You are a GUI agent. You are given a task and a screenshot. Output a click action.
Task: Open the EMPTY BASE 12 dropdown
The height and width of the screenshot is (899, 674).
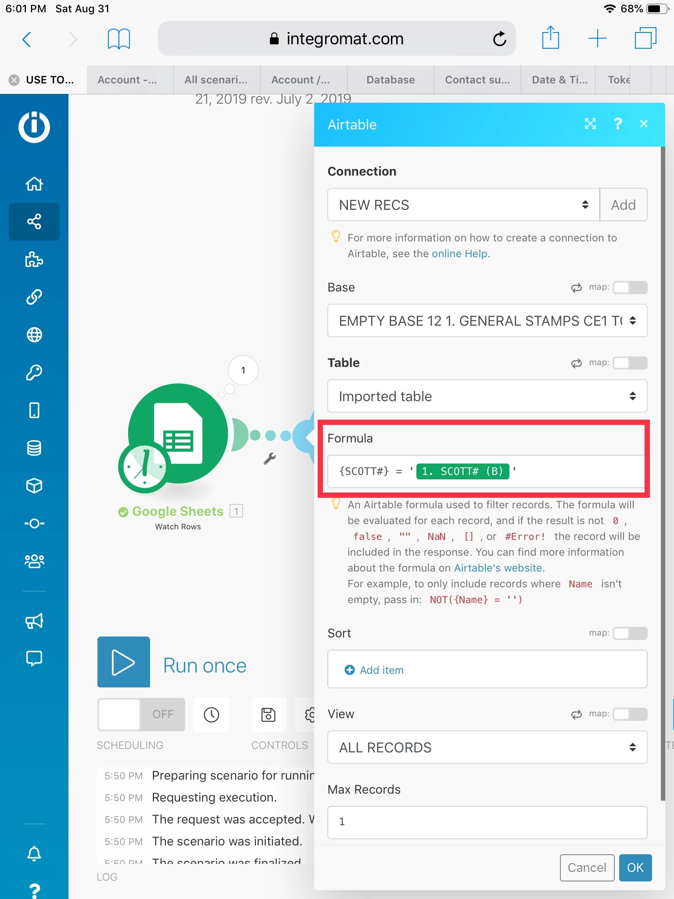488,320
